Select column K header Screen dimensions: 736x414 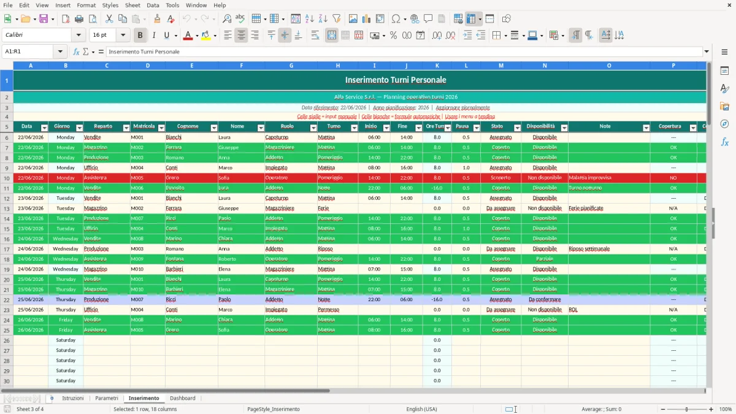click(437, 65)
